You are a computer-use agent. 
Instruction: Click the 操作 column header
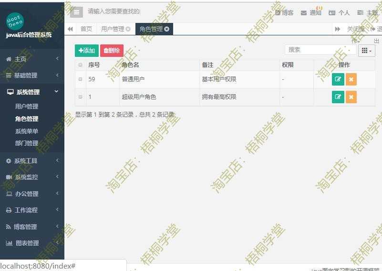pos(344,65)
